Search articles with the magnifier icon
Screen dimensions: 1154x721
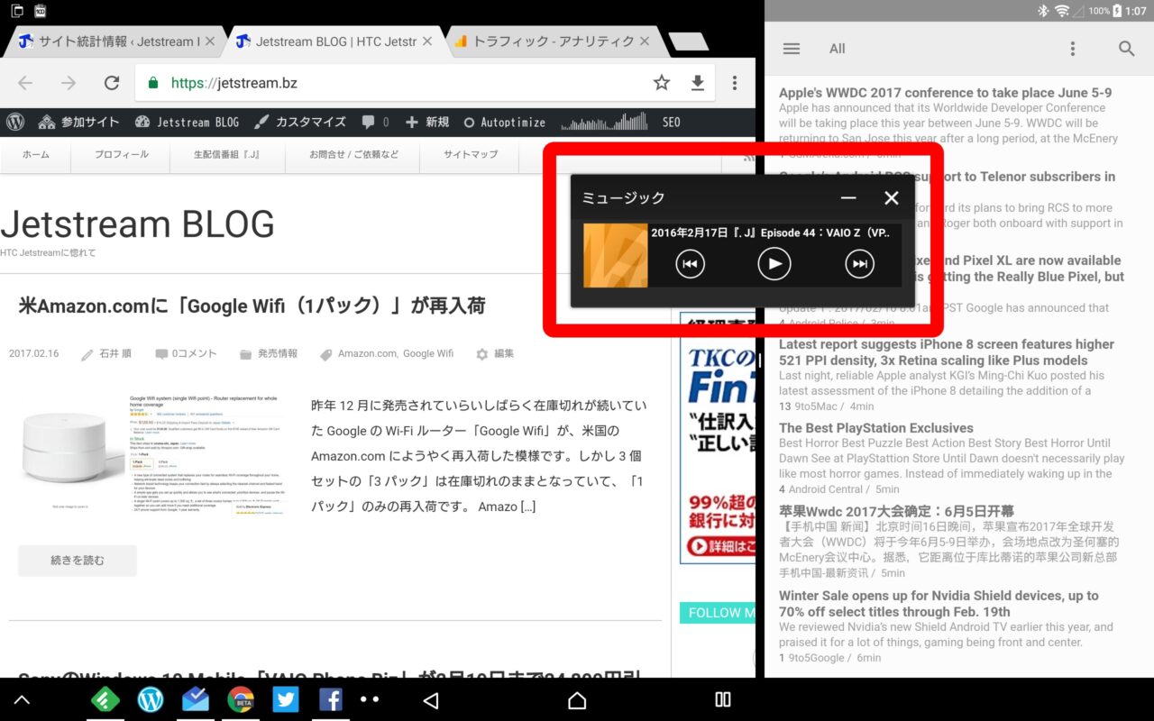(x=1126, y=49)
